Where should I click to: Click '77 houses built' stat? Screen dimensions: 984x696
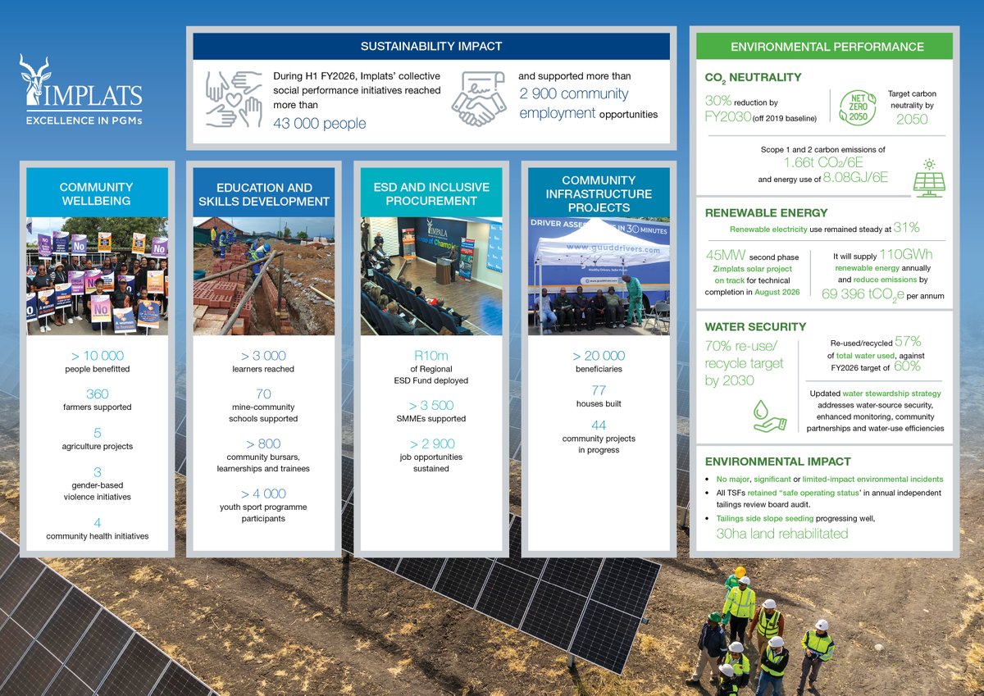[x=599, y=396]
